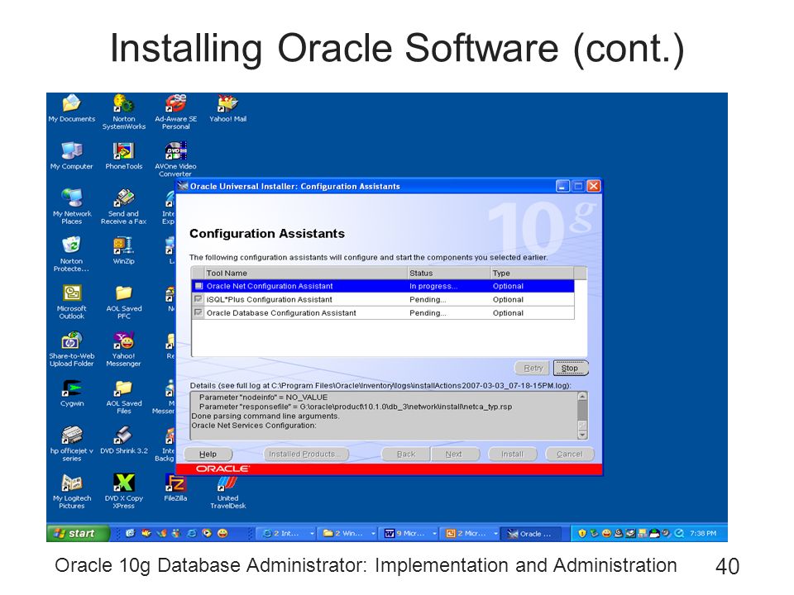Select the DVD Shrink 3.2 shortcut
The image size is (794, 595).
coord(123,440)
